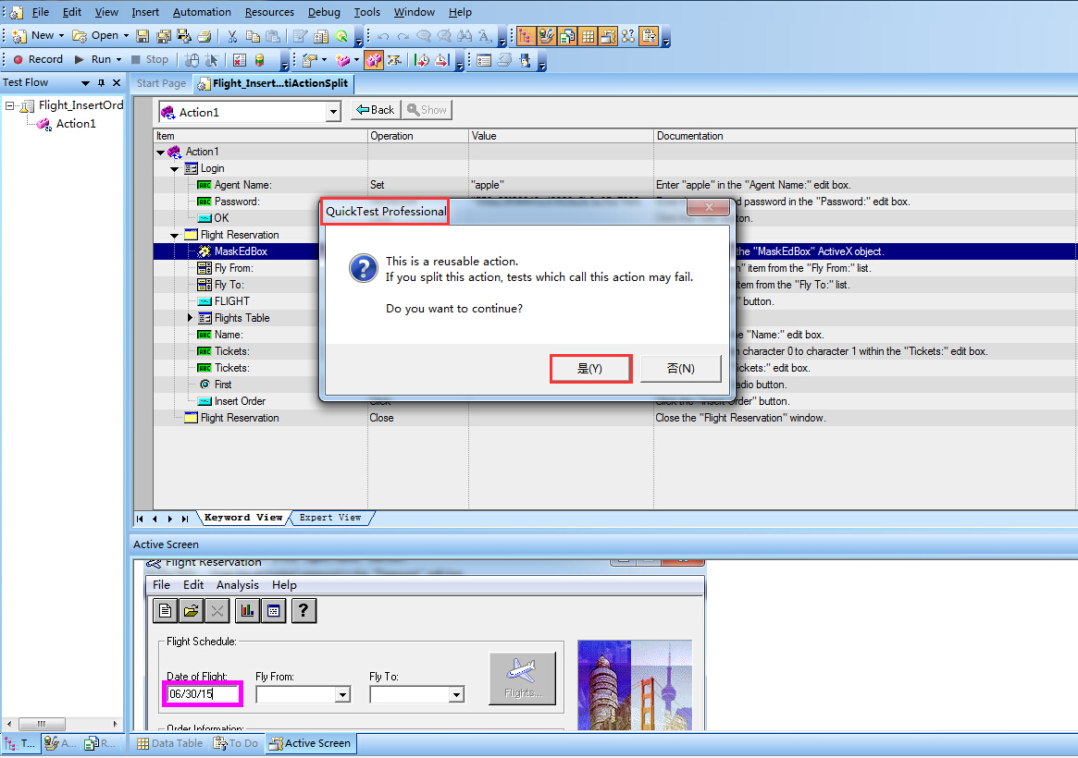Click the Paste clipboard icon
This screenshot has width=1078, height=758.
(x=273, y=36)
